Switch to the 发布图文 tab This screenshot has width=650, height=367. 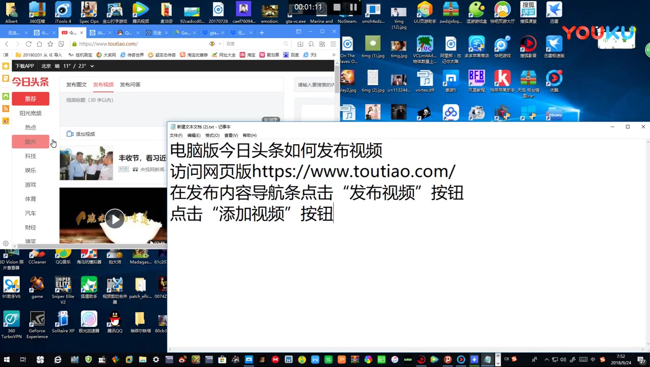coord(76,85)
